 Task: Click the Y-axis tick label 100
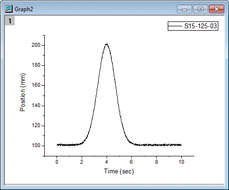pyautogui.click(x=36, y=146)
